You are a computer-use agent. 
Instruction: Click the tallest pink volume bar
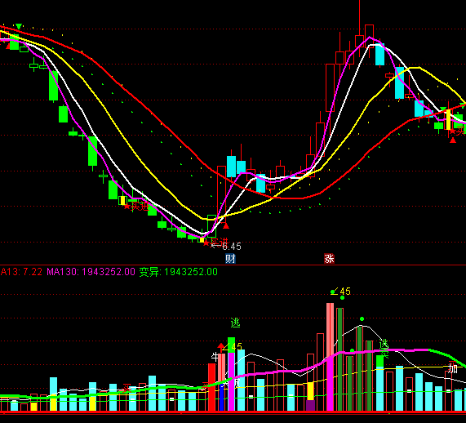[x=330, y=357]
